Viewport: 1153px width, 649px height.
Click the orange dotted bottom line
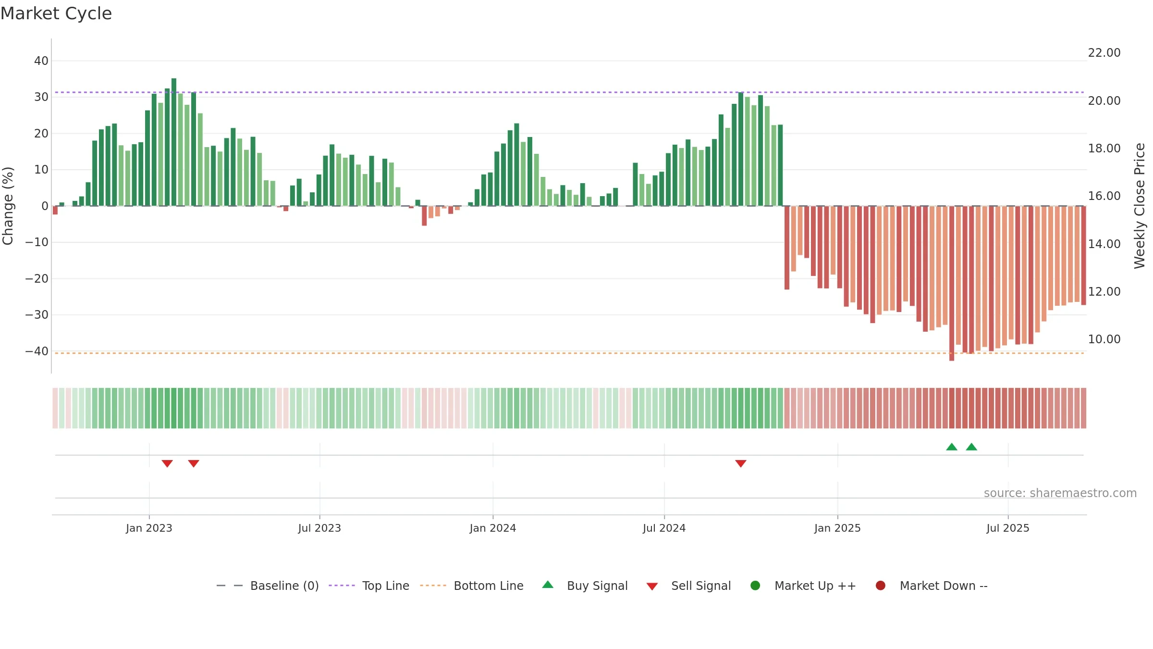pos(569,353)
